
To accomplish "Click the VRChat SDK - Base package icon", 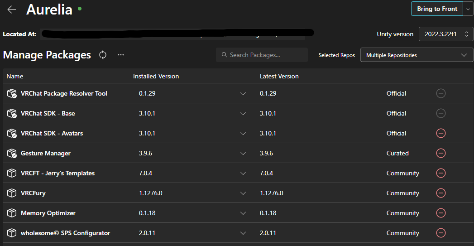I will coord(12,113).
